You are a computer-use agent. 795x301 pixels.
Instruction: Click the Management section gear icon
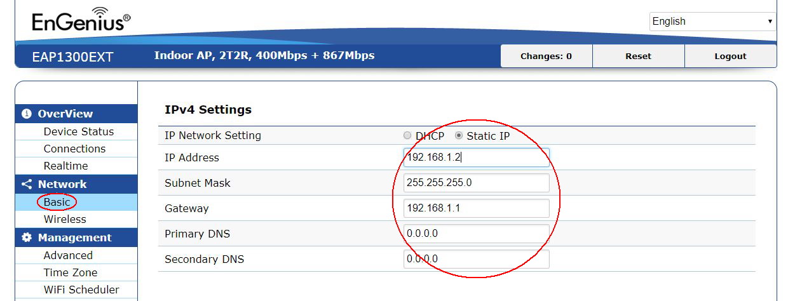pos(27,237)
